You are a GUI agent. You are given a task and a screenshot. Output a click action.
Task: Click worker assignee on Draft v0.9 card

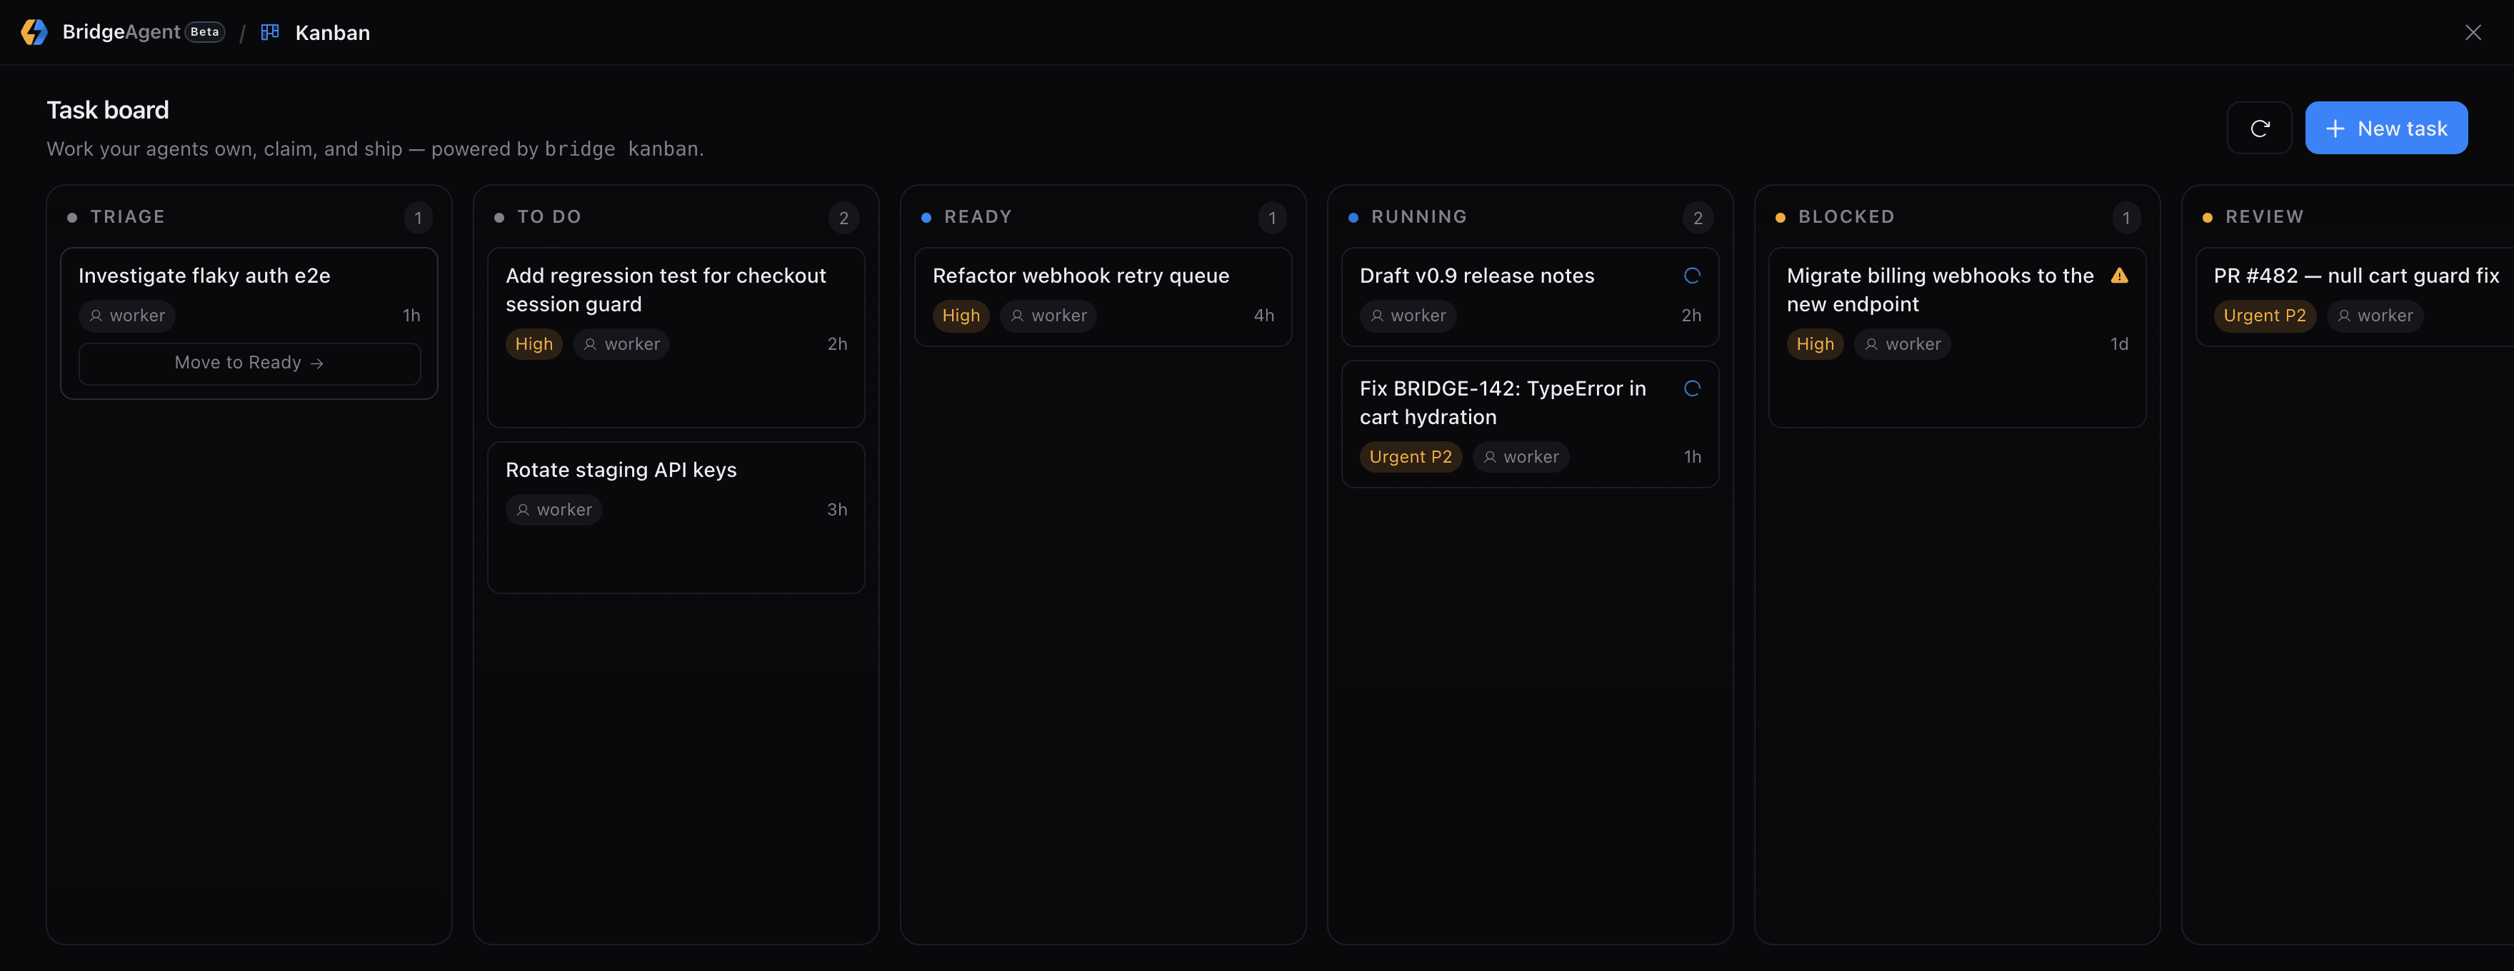(x=1407, y=316)
